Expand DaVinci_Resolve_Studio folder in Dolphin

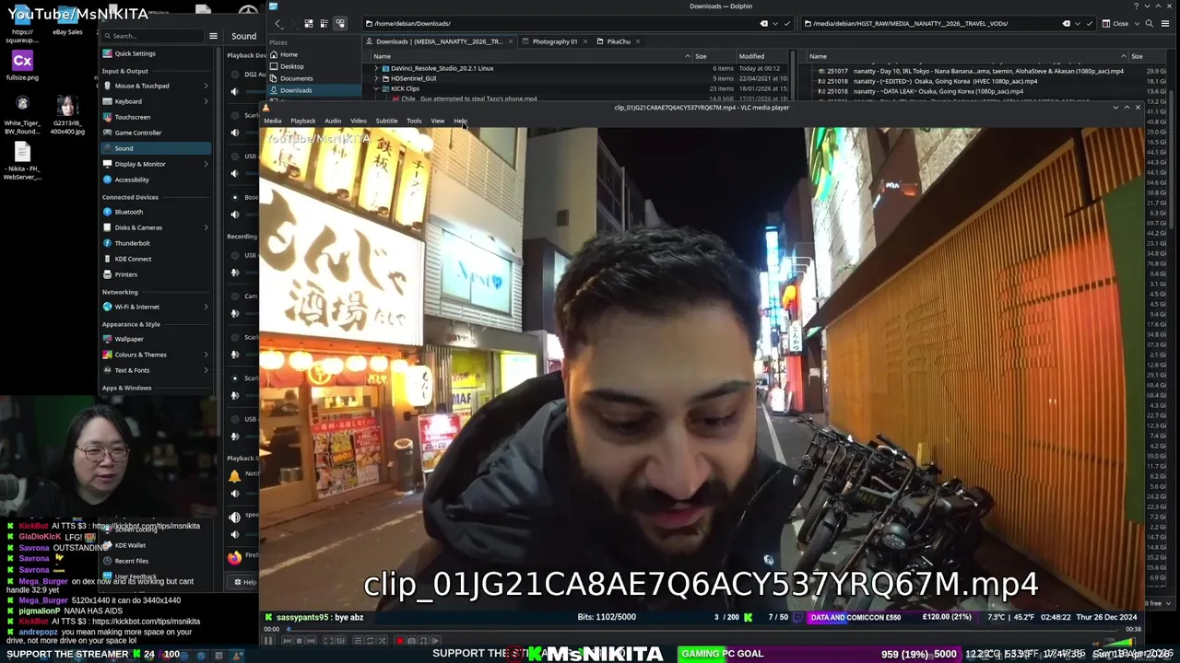point(376,68)
